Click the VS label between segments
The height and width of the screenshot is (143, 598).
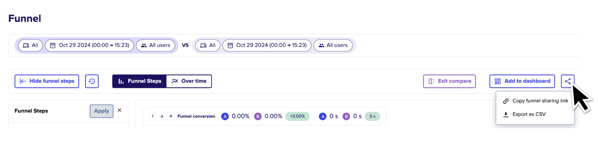[x=185, y=45]
